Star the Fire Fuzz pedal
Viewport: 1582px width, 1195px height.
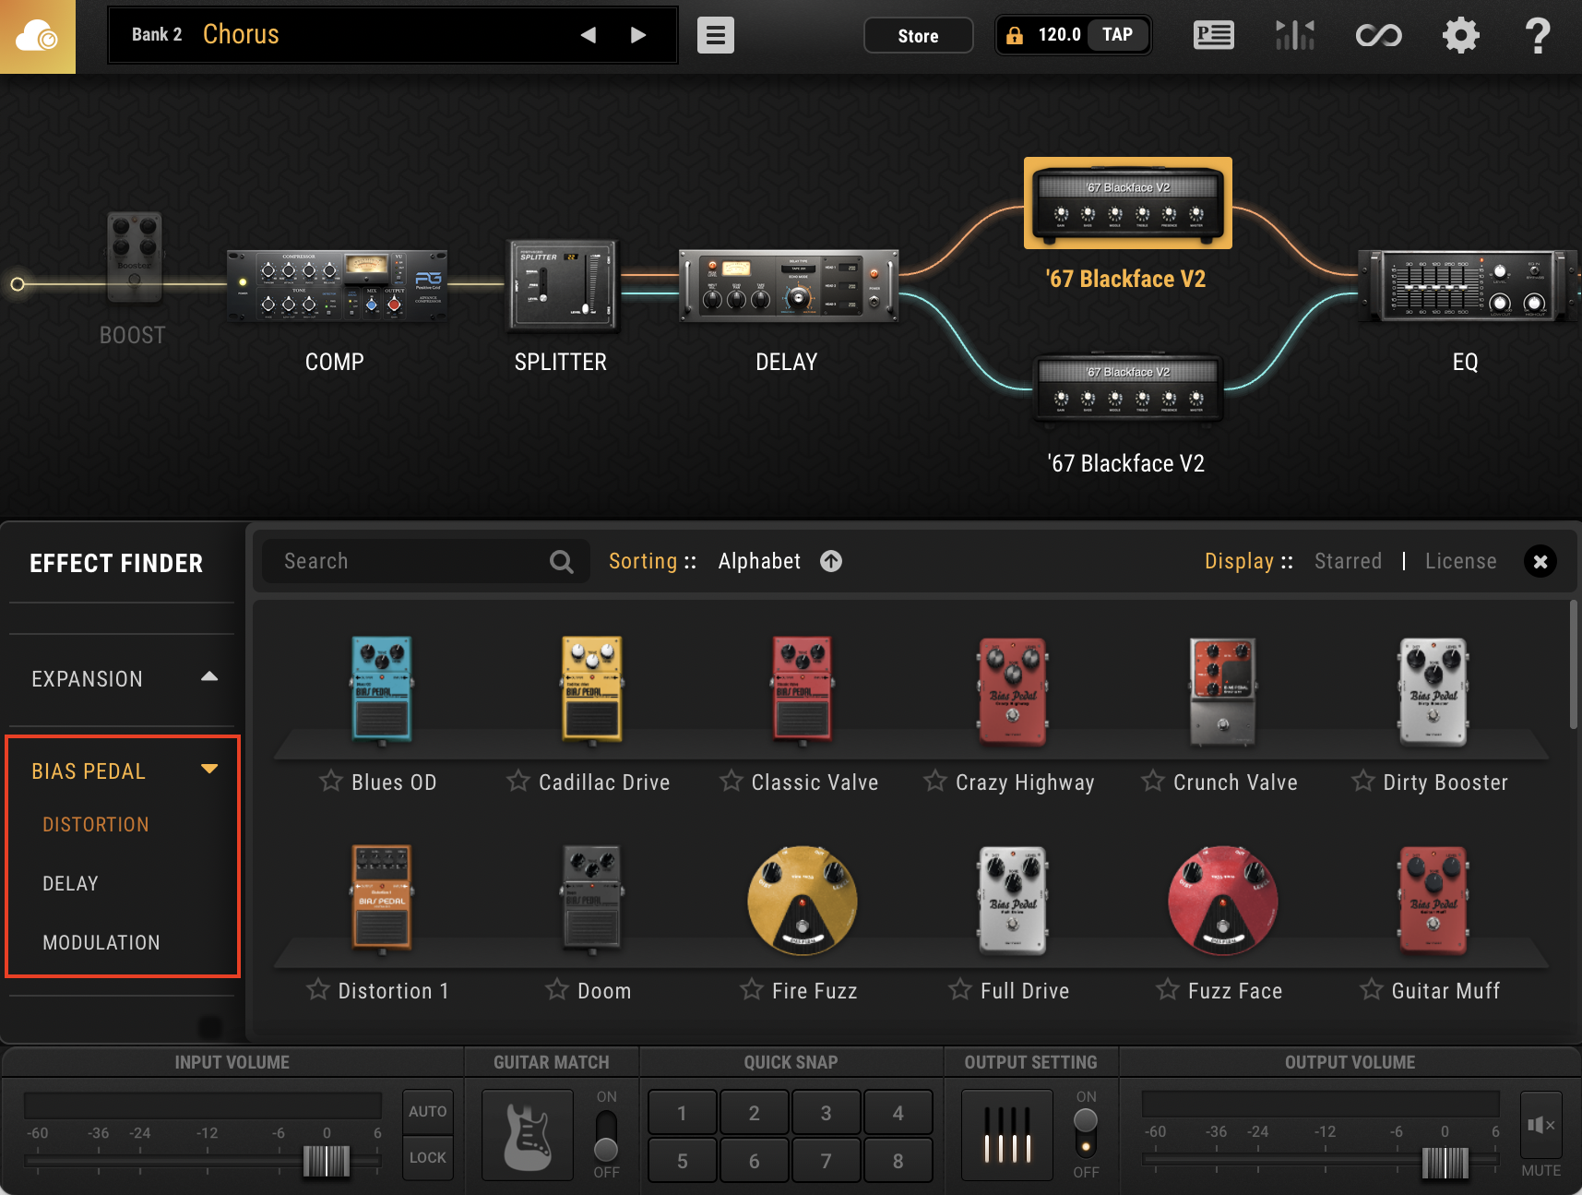point(751,990)
